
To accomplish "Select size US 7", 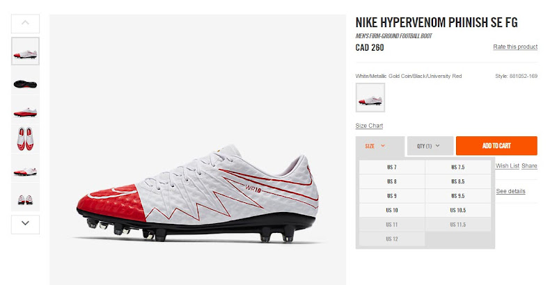I will (392, 167).
